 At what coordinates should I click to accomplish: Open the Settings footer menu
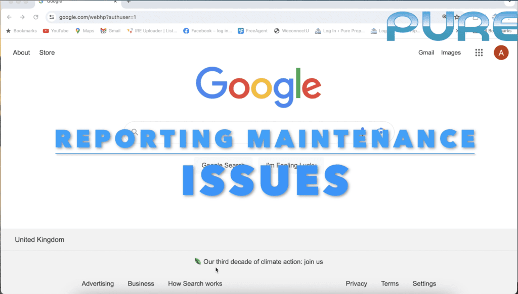pyautogui.click(x=424, y=283)
